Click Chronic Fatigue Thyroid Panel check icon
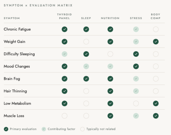The image size is (171, 135). pos(64,29)
